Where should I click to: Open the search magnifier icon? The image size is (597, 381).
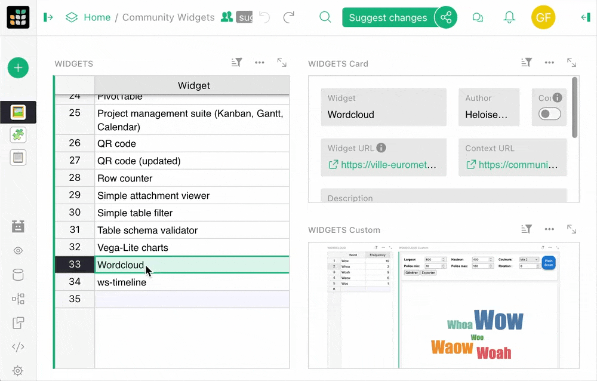[x=325, y=17]
